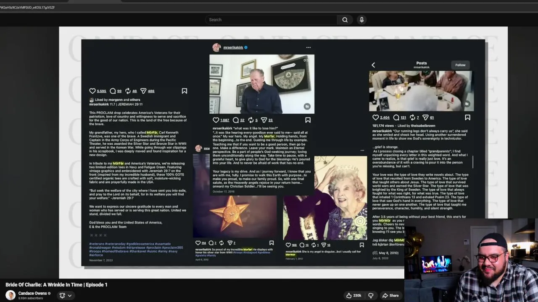Click send icon beside 23

264,120
